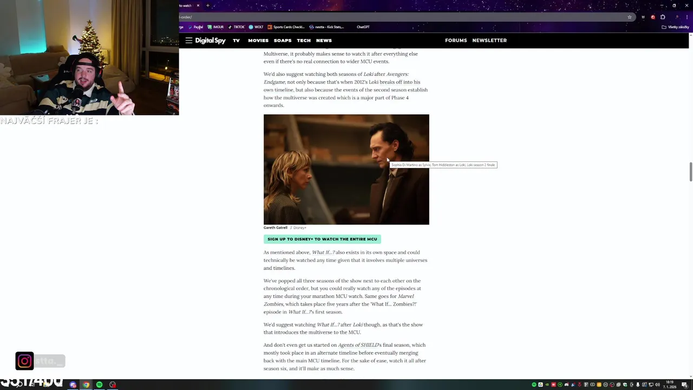Screen dimensions: 693x390
Task: Open the microphone tray icon
Action: [638, 385]
